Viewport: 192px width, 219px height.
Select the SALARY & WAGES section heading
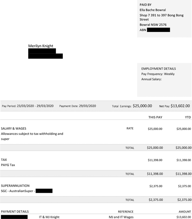coord(13,129)
